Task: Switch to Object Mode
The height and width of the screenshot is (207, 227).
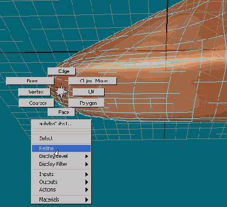Action: (x=92, y=81)
